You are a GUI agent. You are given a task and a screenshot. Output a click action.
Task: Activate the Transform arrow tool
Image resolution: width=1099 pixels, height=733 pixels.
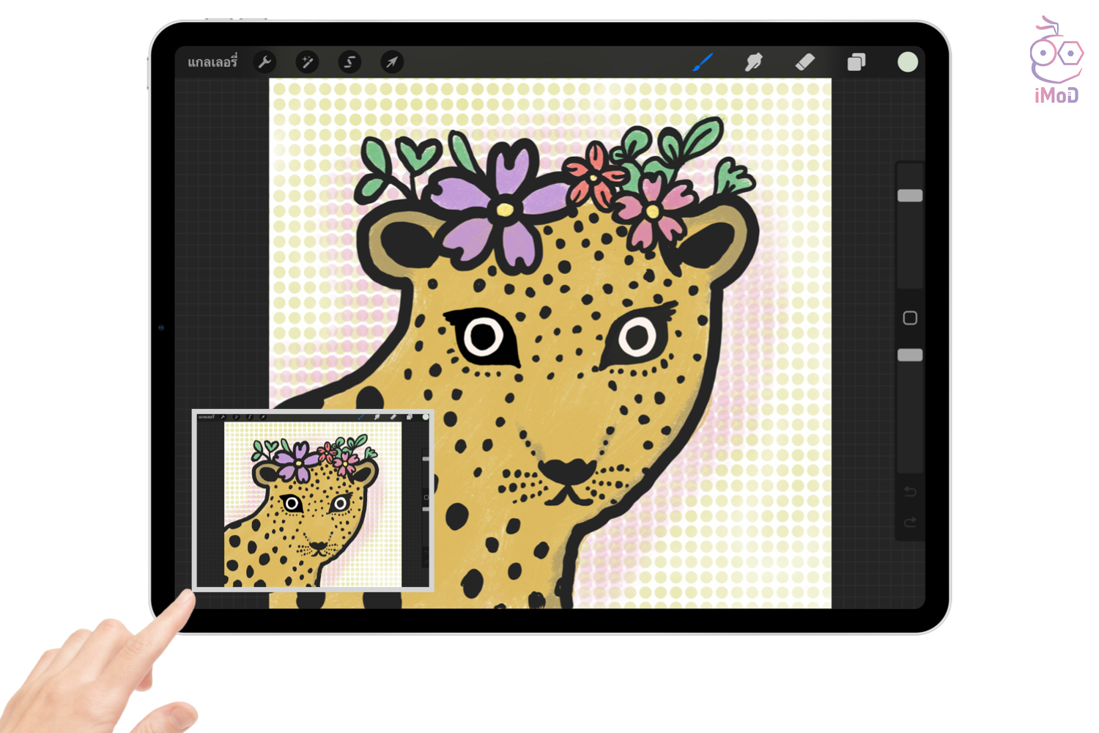tap(392, 62)
